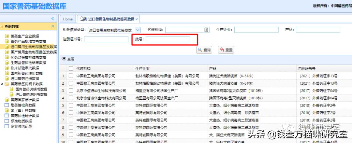352x143 pixels.
Task: Check the row 7 checkbox
Action: (71, 120)
